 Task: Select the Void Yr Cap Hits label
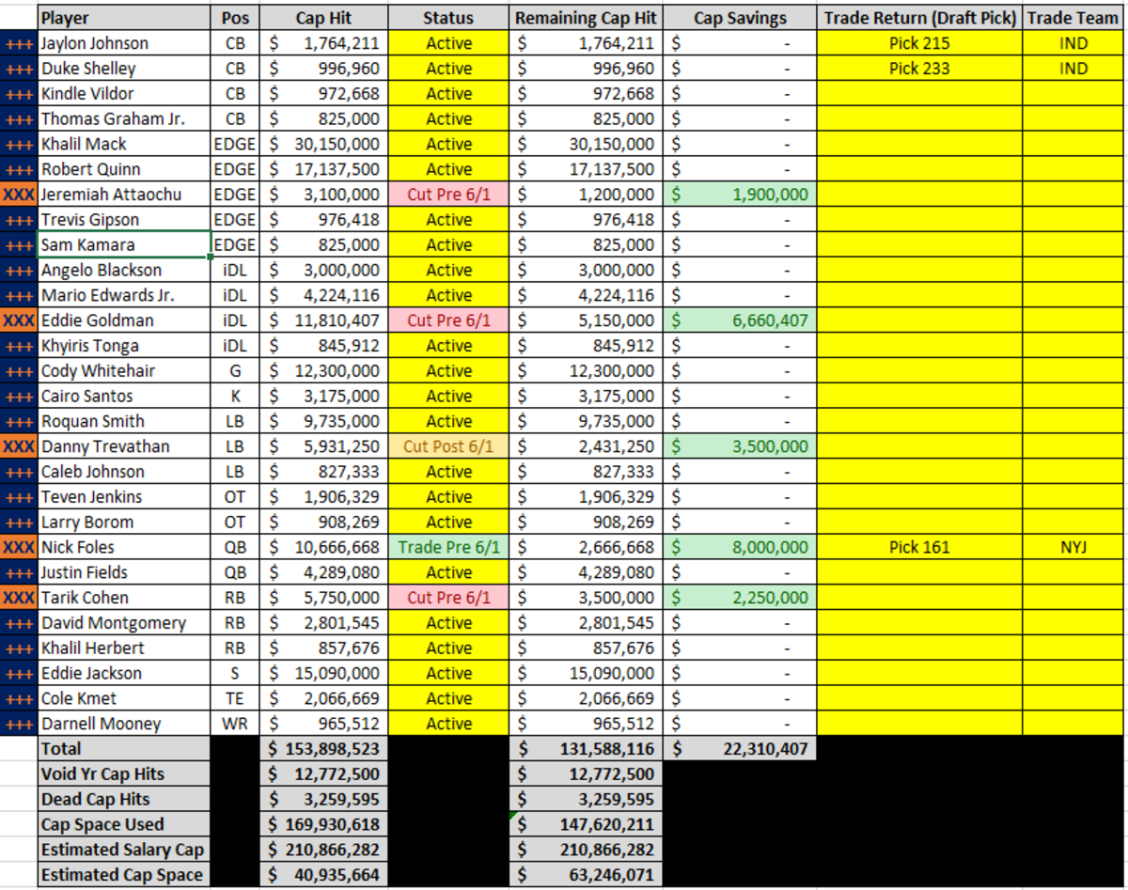click(124, 774)
